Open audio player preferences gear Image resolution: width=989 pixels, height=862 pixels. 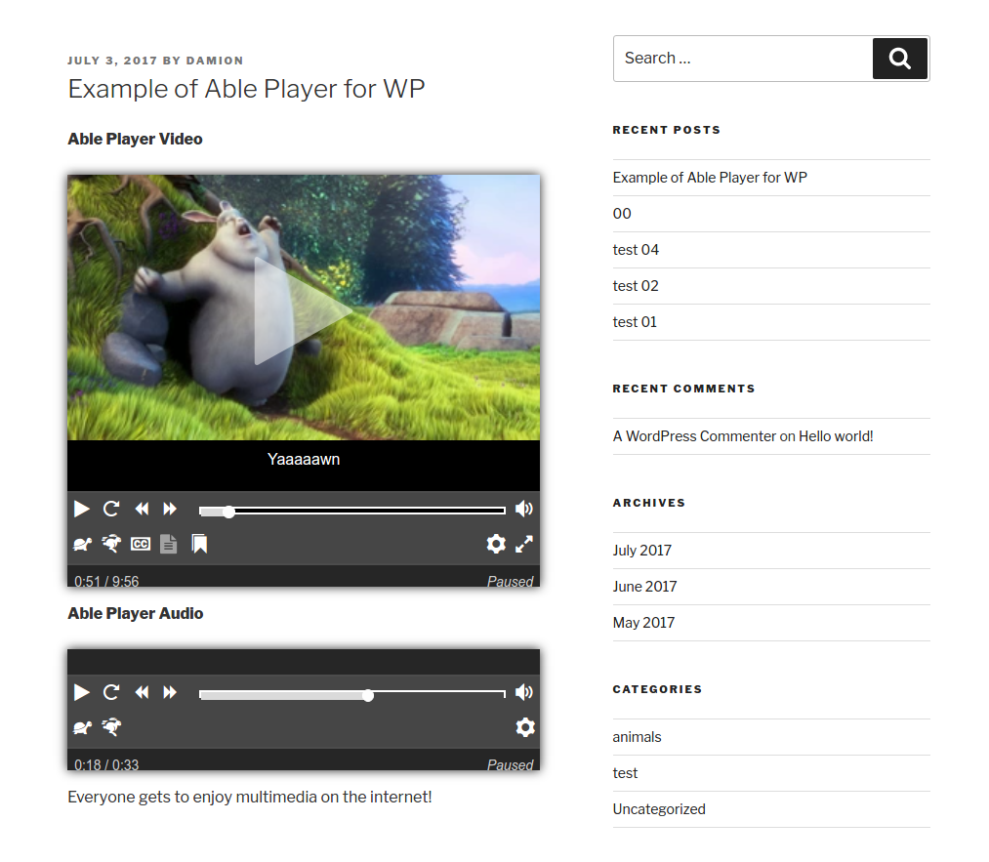point(525,727)
